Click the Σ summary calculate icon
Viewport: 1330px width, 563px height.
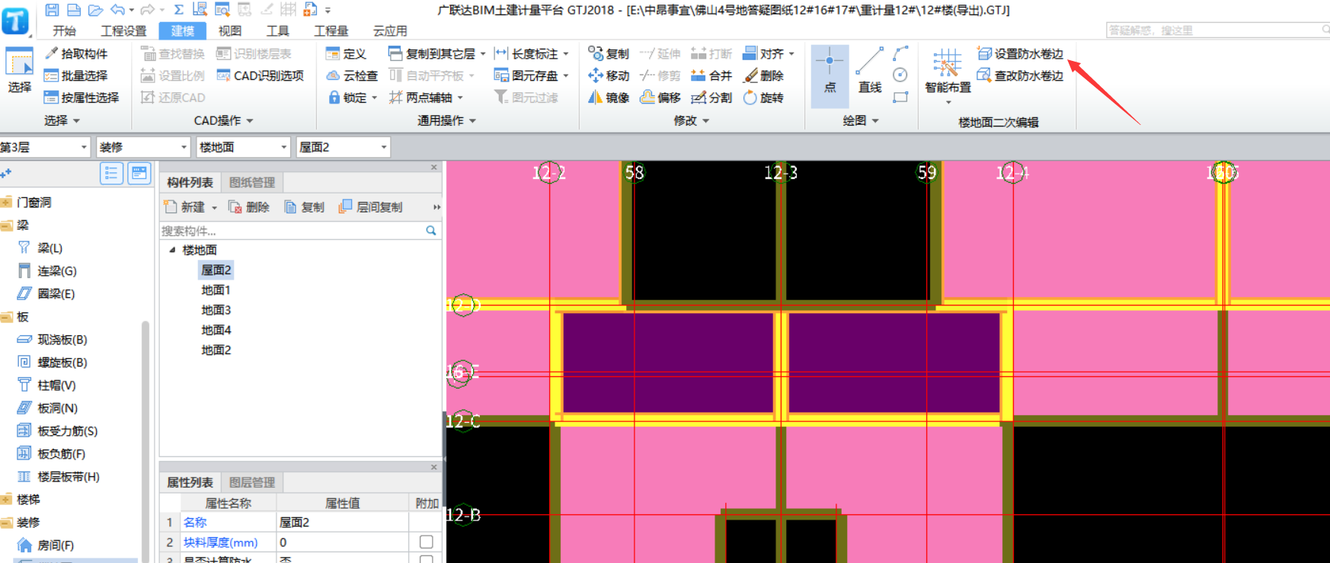(178, 10)
